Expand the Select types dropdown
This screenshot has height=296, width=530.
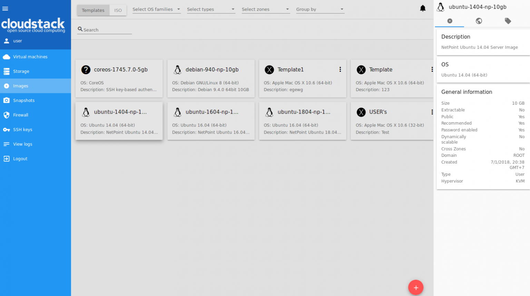click(x=210, y=9)
